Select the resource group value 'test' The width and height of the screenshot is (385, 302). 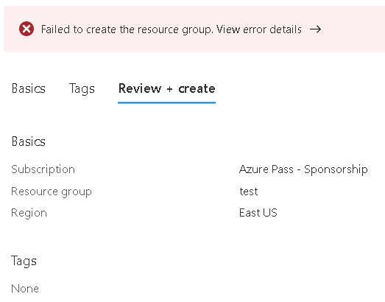click(x=249, y=192)
